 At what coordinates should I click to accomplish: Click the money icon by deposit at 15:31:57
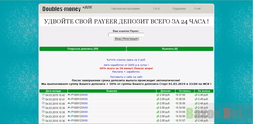click(x=158, y=121)
